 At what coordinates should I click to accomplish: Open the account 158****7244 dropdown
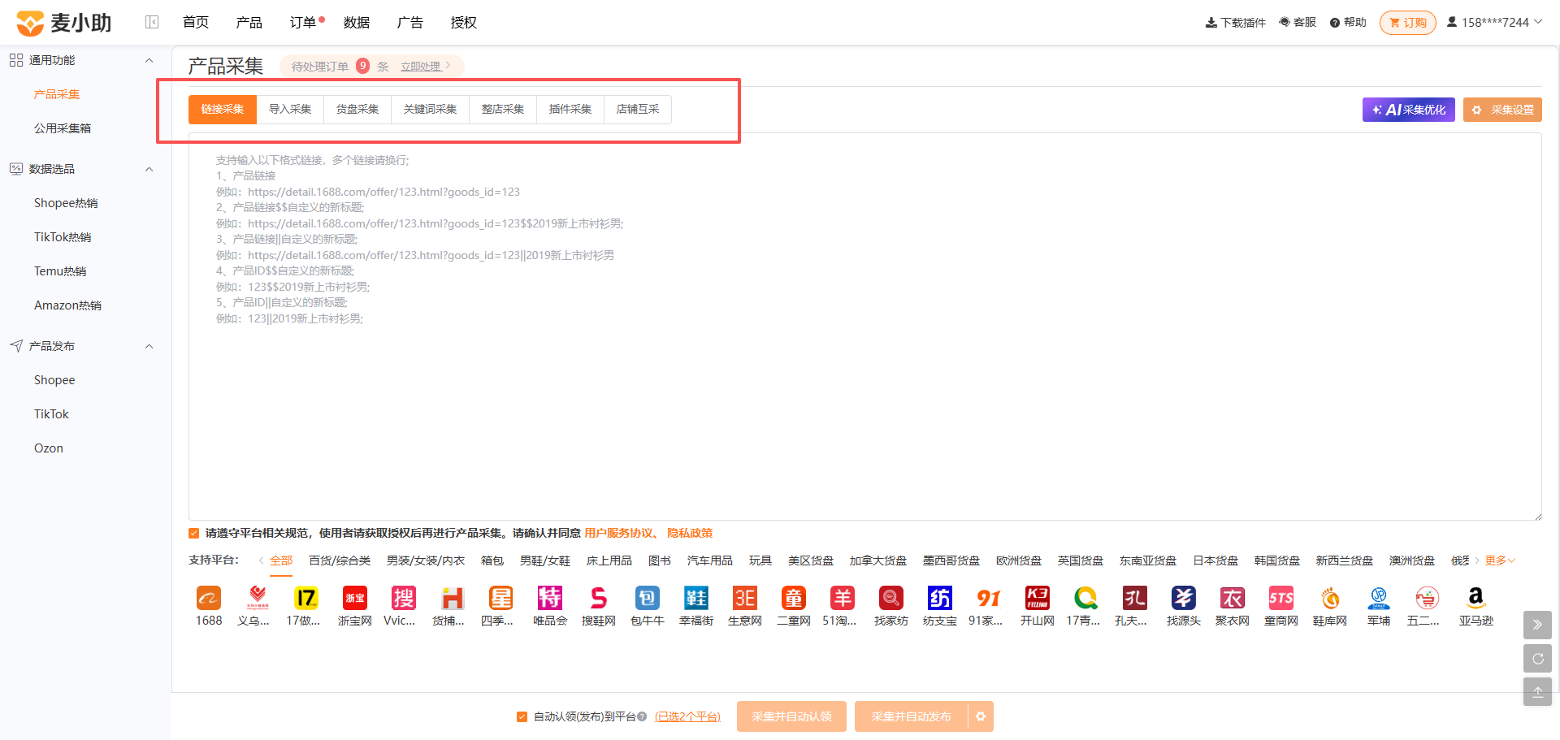(x=1494, y=22)
